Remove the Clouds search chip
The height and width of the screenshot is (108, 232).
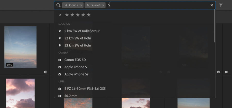(81, 5)
